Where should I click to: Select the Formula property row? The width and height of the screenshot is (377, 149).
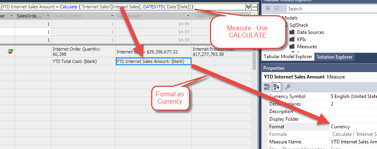(x=322, y=134)
